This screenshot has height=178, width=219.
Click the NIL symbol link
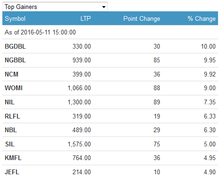point(9,102)
